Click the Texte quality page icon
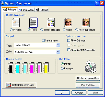Viewport: 105px width, 97px height. coord(33,23)
